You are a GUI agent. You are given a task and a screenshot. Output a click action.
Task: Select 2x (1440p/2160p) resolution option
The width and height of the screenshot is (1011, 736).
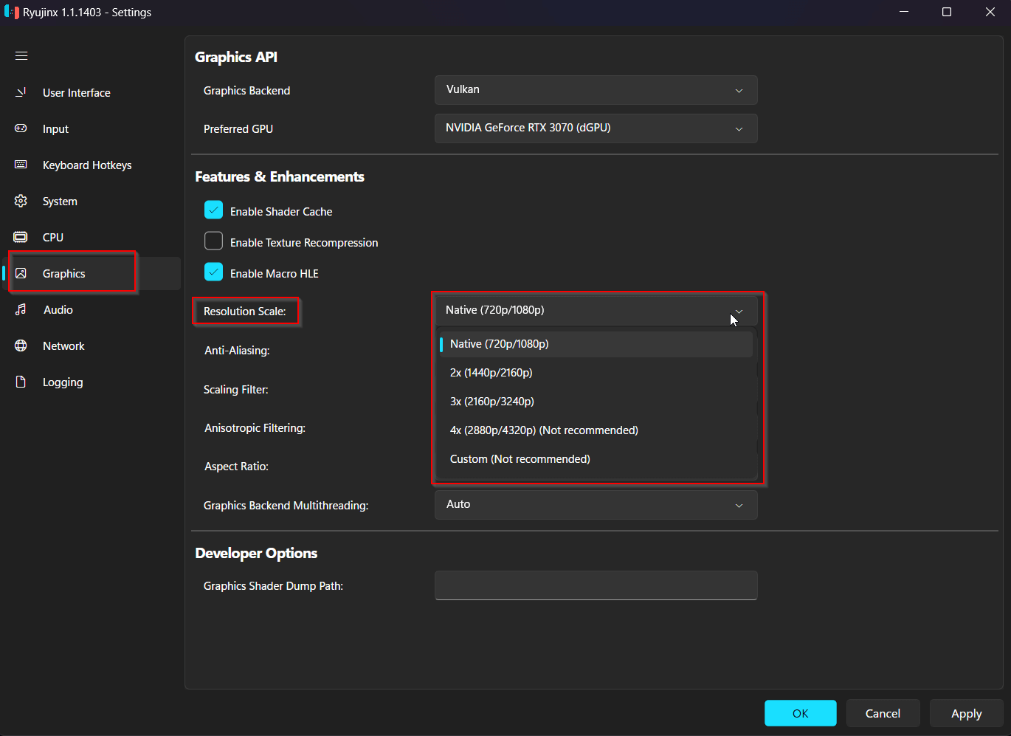click(x=491, y=373)
